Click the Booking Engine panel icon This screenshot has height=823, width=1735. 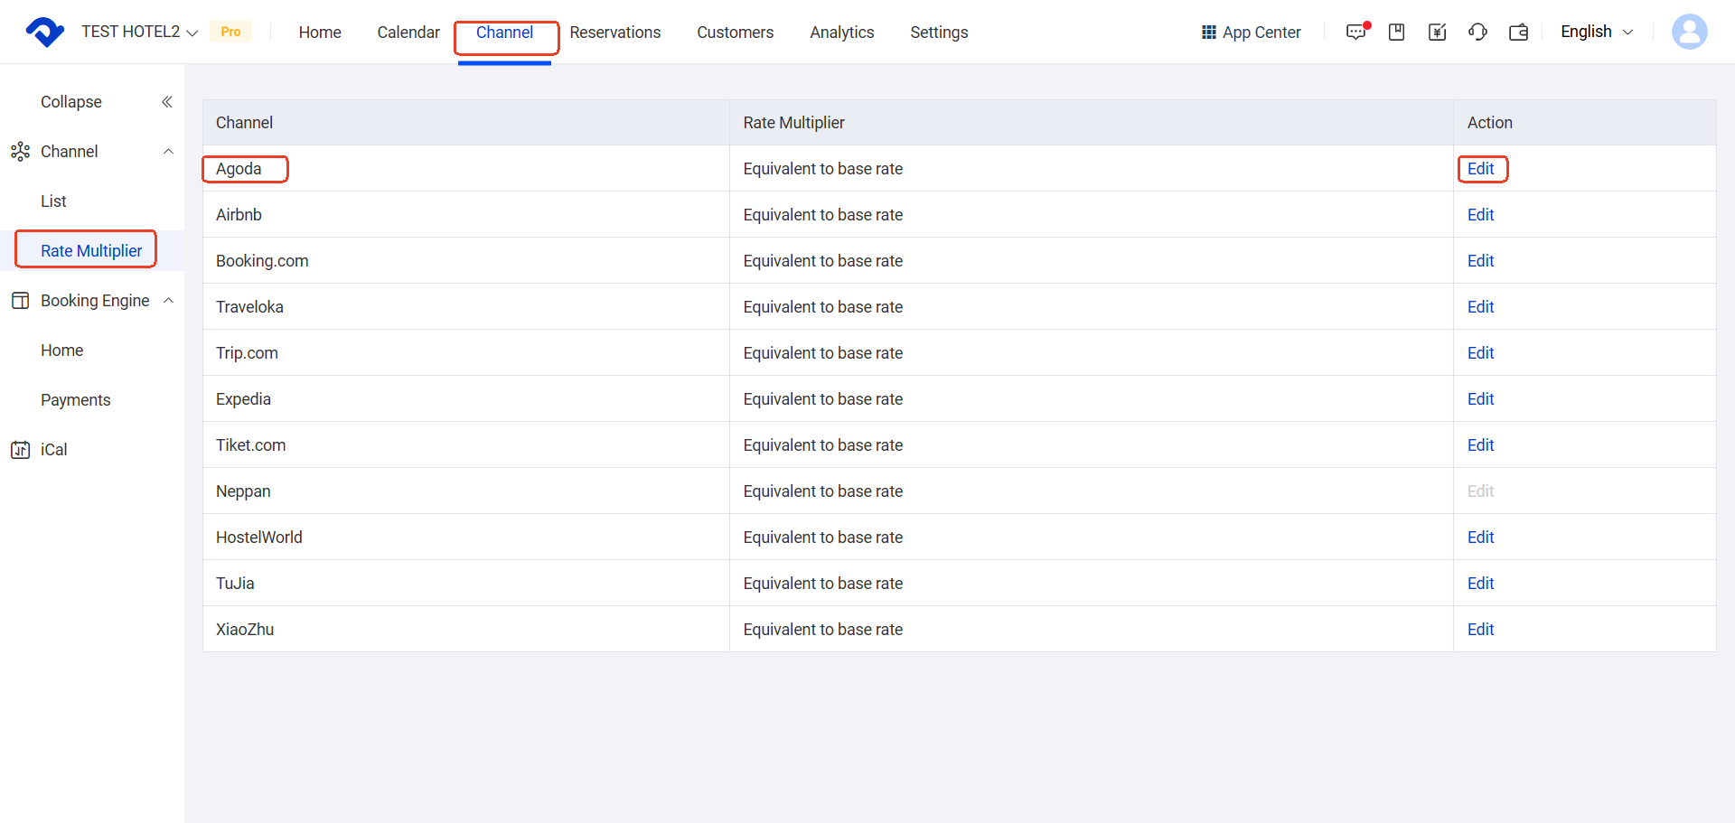(20, 301)
